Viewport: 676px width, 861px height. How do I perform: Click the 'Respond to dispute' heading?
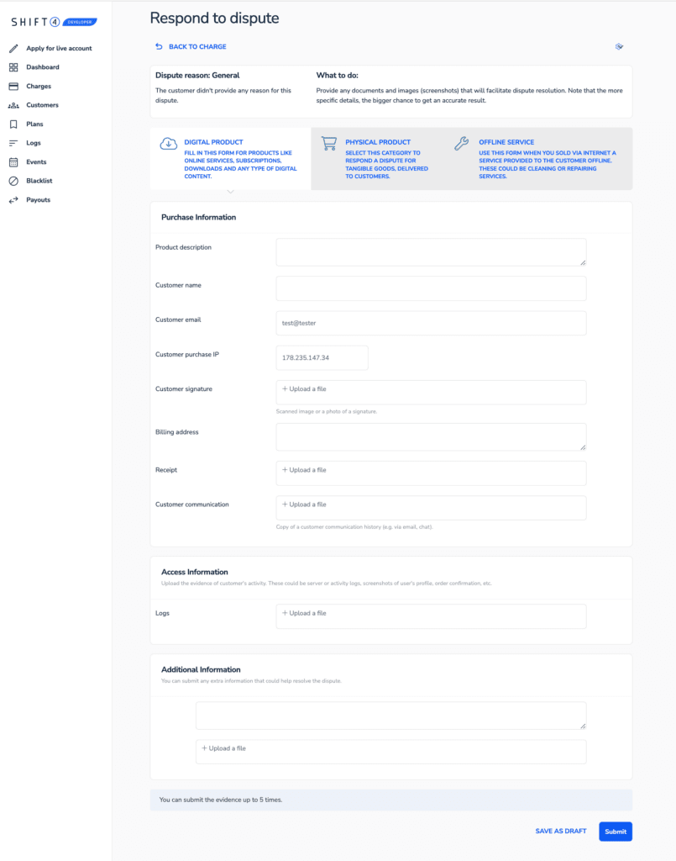[214, 18]
